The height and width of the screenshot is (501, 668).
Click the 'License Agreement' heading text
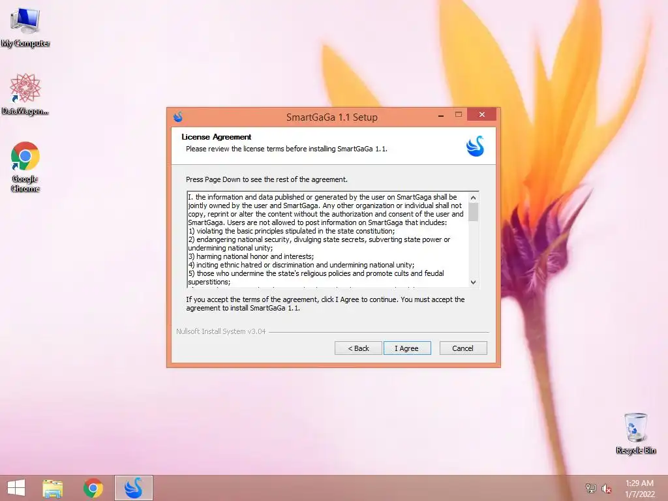(x=216, y=137)
